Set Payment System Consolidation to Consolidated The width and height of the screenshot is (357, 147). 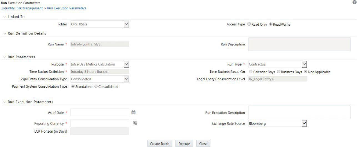96,86
